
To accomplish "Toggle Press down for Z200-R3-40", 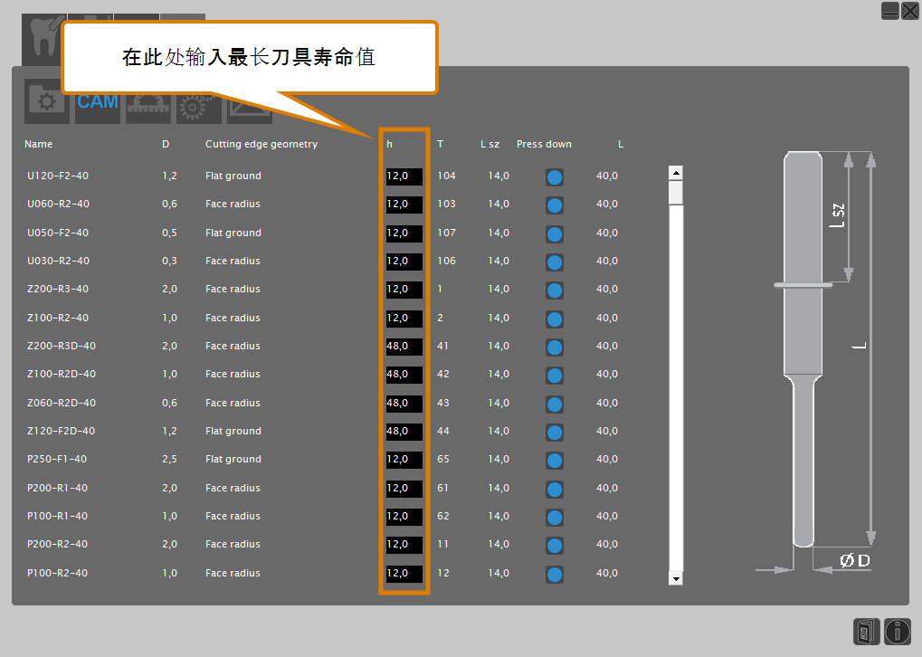I will click(x=555, y=290).
